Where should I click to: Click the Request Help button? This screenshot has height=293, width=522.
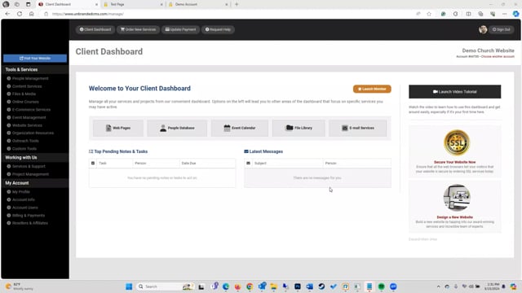pyautogui.click(x=218, y=29)
